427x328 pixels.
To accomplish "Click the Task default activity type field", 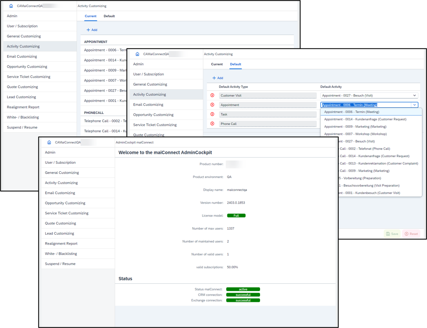I will [267, 114].
